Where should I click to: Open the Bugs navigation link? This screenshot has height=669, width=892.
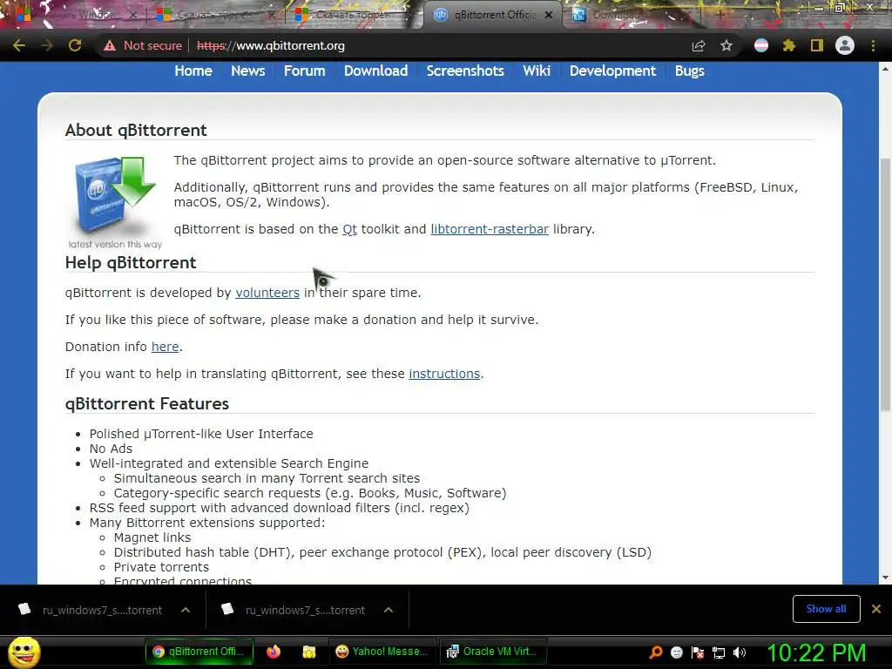pos(690,71)
